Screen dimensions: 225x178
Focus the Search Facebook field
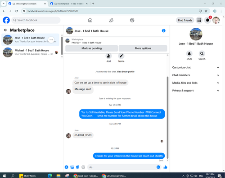coord(36,20)
